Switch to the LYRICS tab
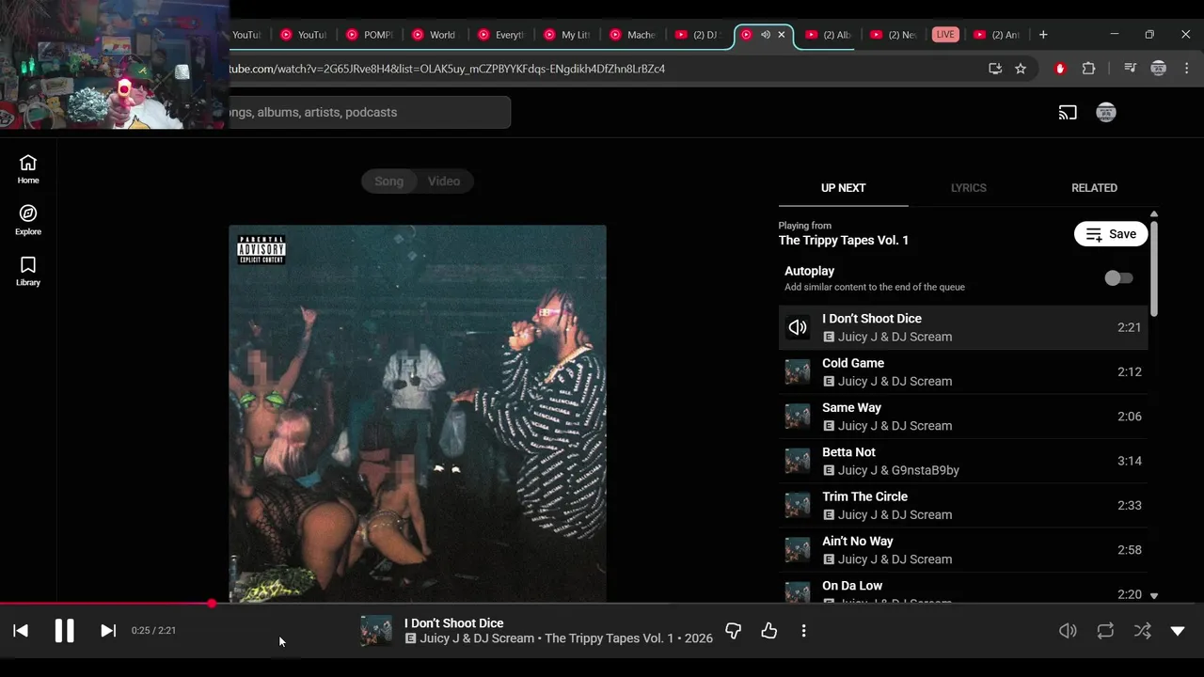The image size is (1204, 677). coord(968,188)
